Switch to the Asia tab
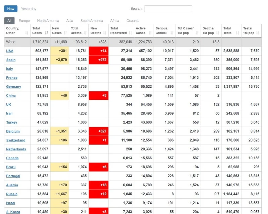 pos(70,21)
